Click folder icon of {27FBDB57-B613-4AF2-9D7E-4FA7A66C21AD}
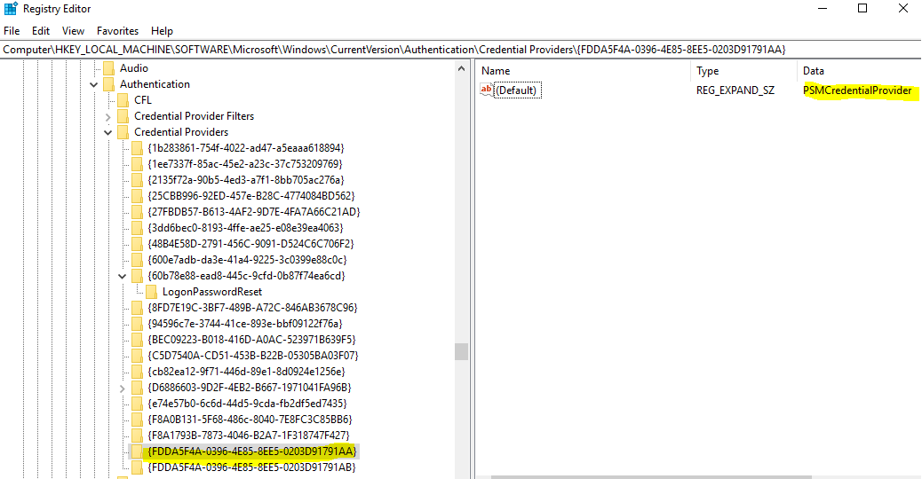Screen dimensions: 922x479 pyautogui.click(x=137, y=212)
